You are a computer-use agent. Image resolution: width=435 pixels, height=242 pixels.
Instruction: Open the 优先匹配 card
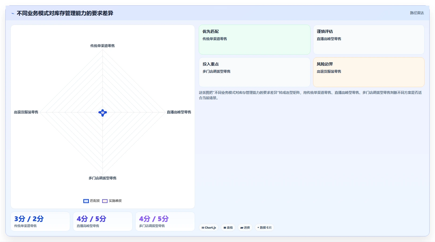254,40
